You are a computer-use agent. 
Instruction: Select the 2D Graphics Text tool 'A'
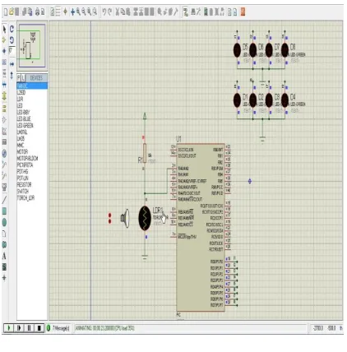point(4,256)
